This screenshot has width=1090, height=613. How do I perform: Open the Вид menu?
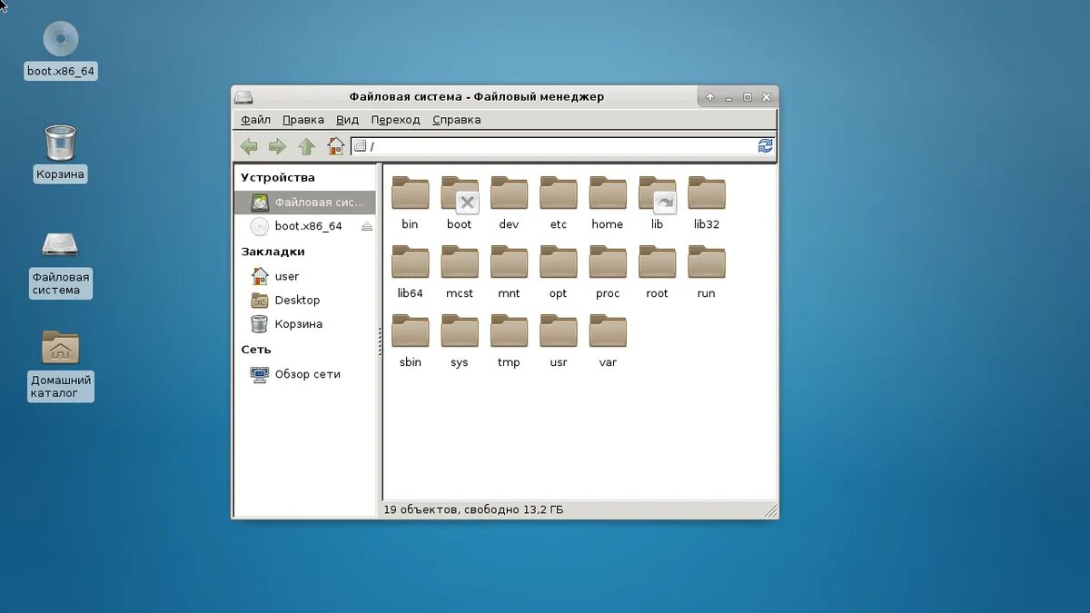(x=347, y=120)
